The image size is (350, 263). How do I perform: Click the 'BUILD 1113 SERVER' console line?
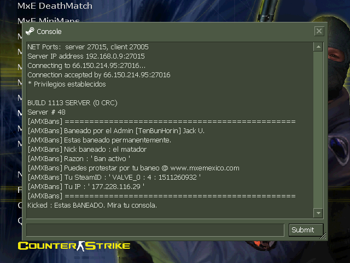point(72,103)
